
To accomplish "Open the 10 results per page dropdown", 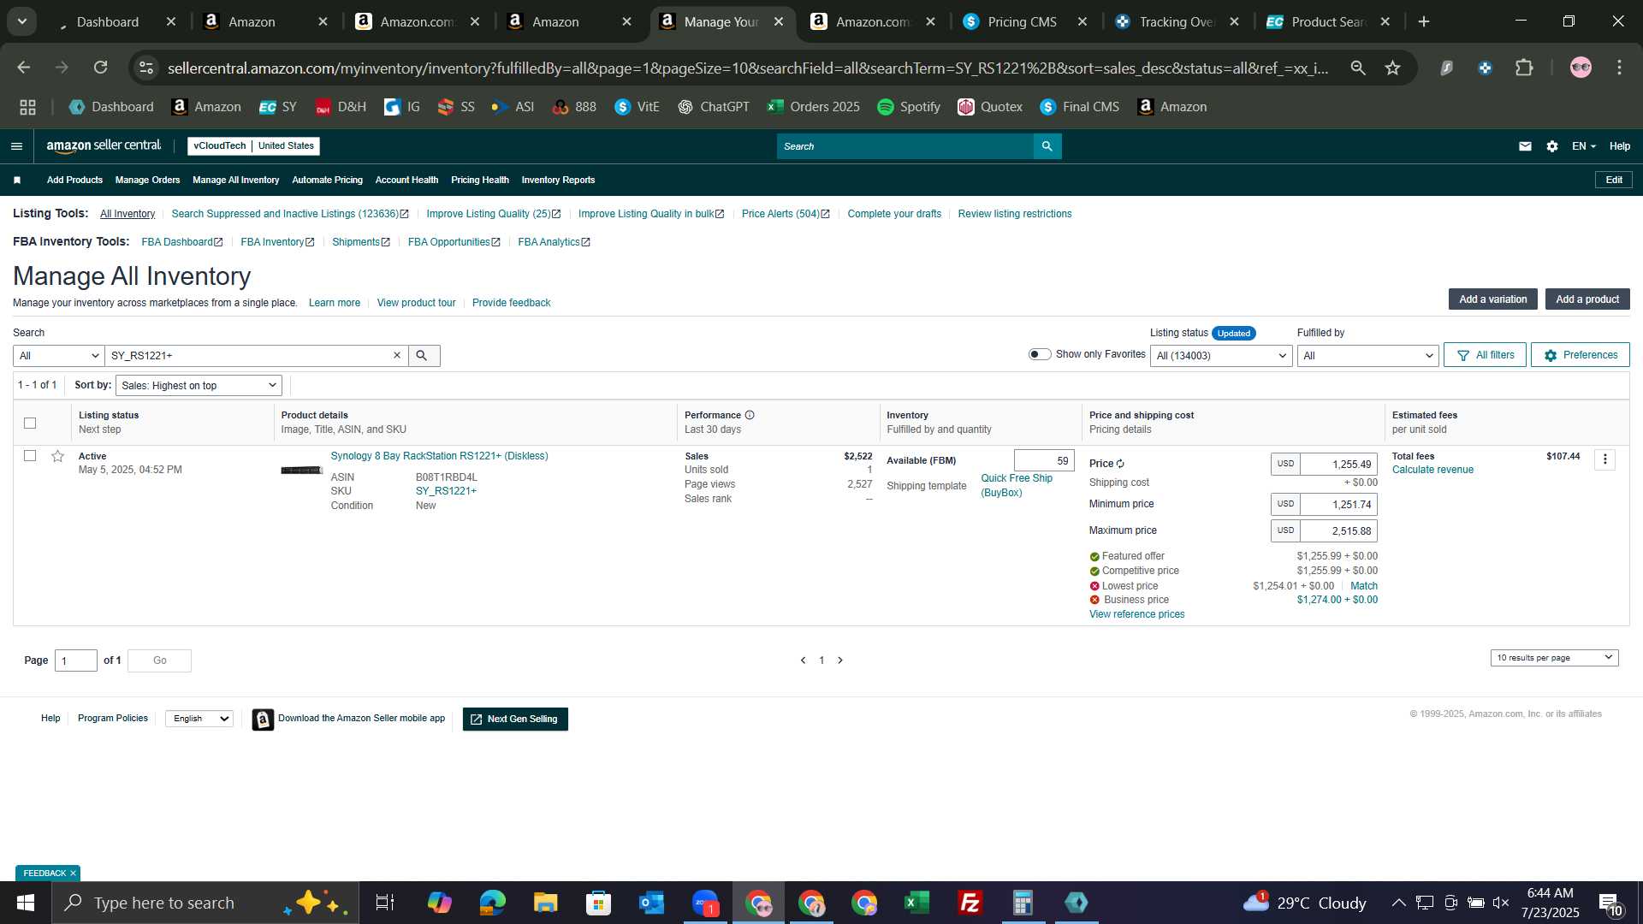I will click(1554, 658).
